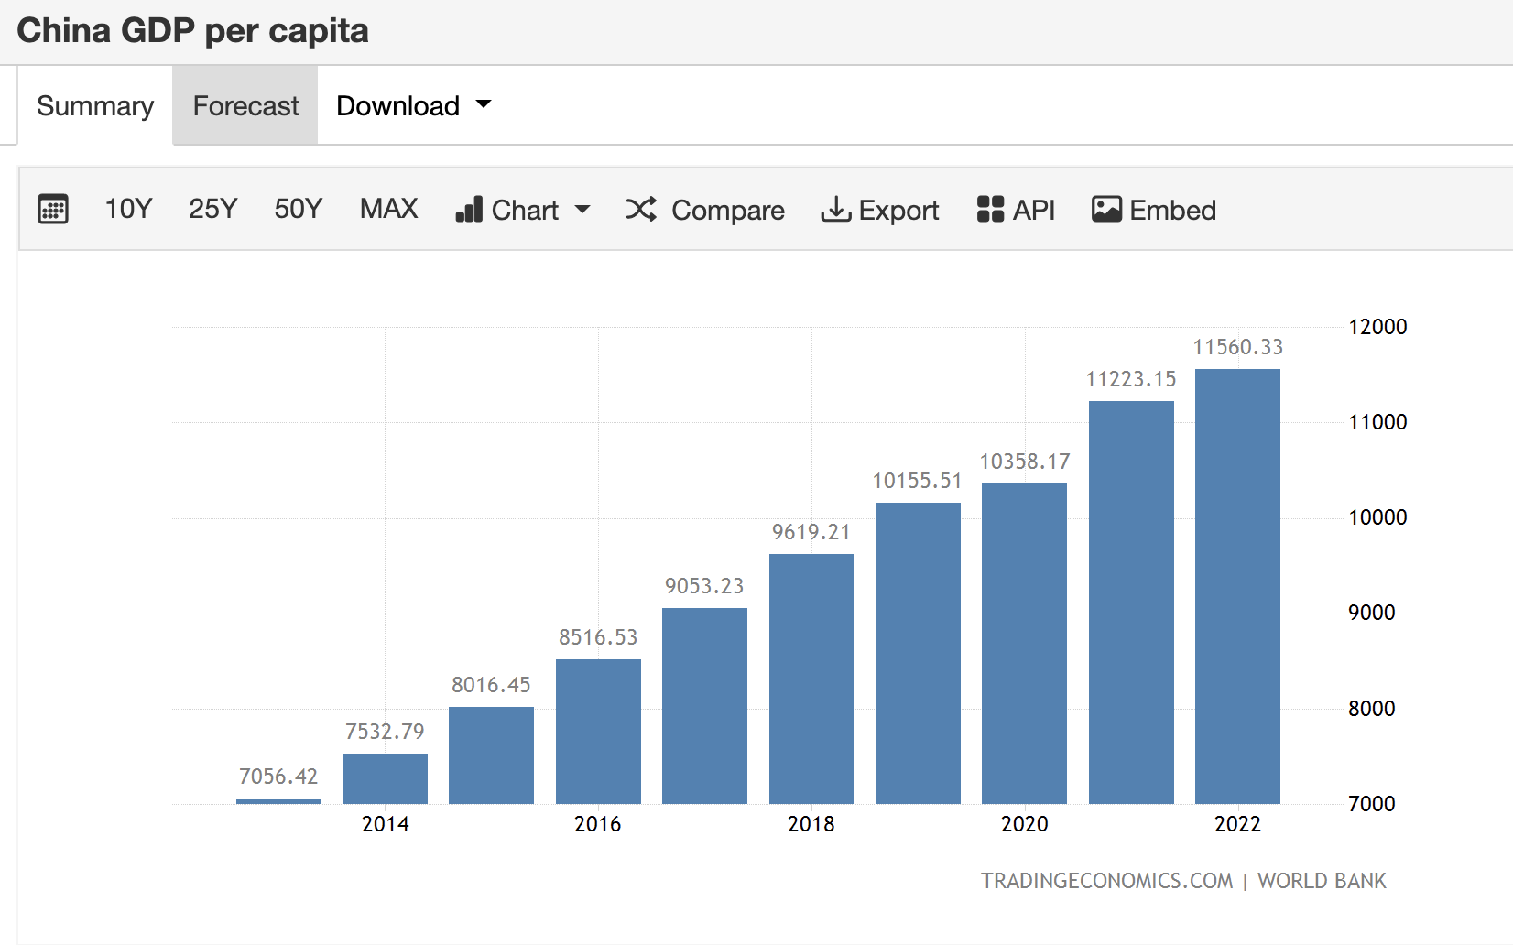The width and height of the screenshot is (1513, 945).
Task: Select the 50Y time range
Action: 298,209
